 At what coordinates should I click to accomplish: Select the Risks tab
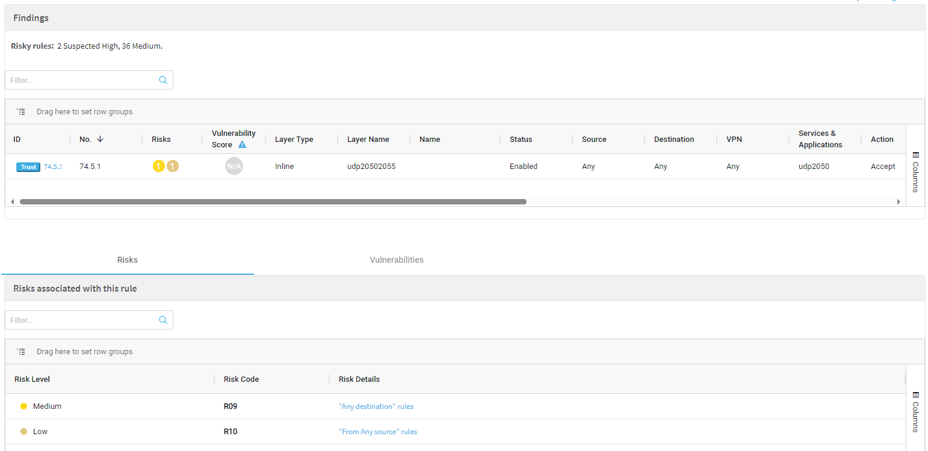click(x=128, y=260)
